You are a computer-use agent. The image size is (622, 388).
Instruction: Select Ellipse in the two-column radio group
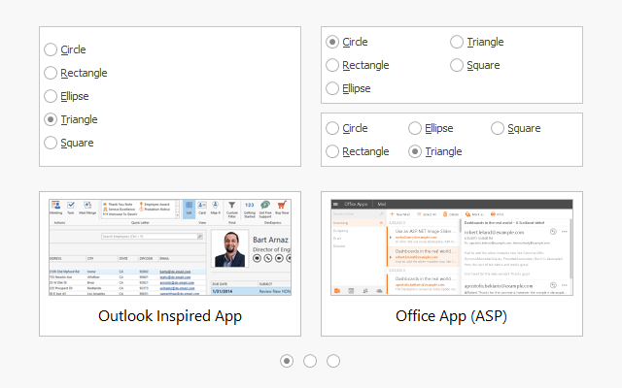click(332, 88)
